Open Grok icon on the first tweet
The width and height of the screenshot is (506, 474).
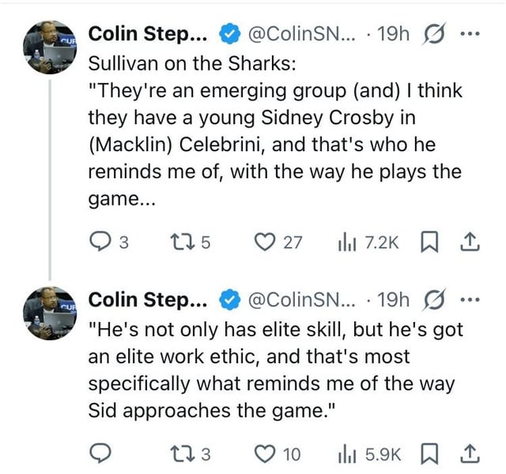[435, 35]
